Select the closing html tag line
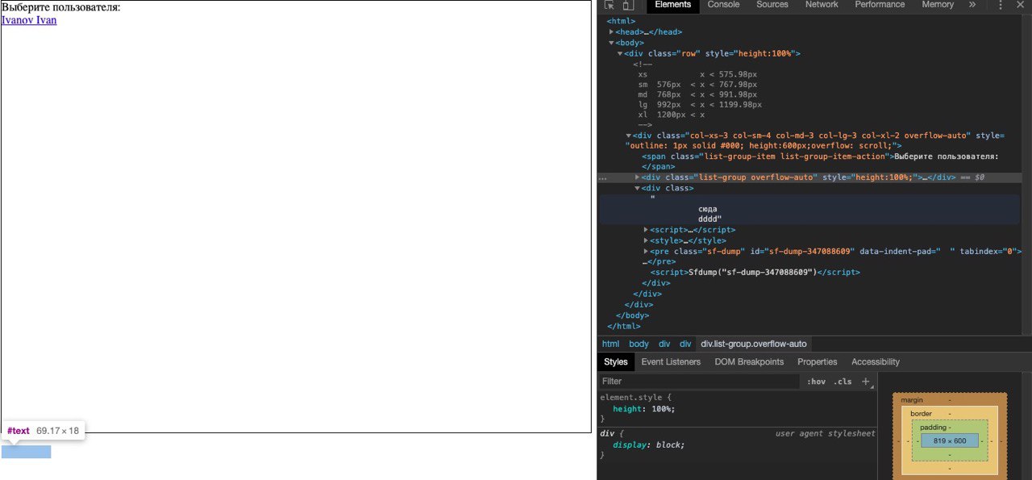Viewport: 1032px width, 480px height. click(x=624, y=326)
